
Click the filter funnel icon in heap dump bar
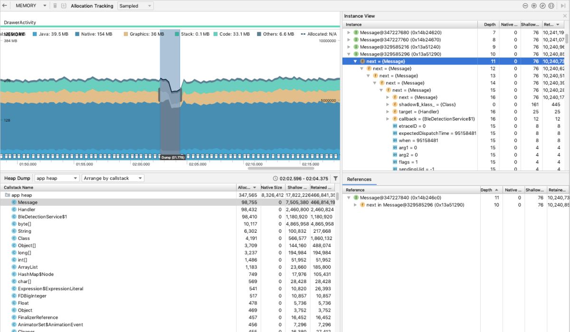335,178
